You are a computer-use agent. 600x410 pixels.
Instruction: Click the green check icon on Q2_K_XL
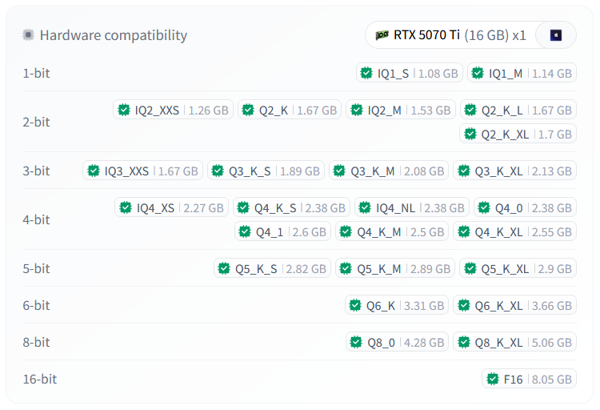coord(470,134)
